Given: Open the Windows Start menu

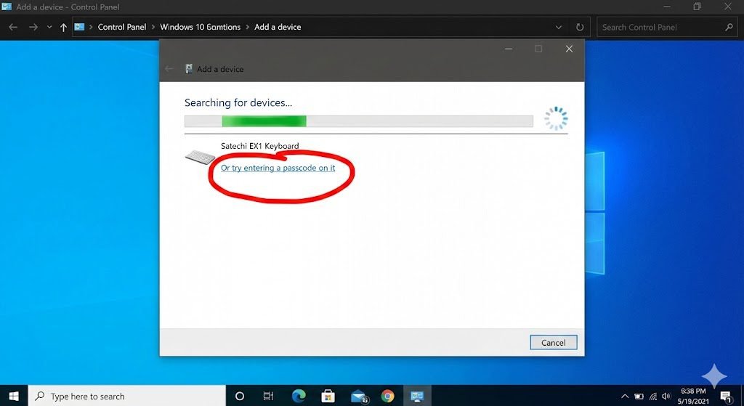Looking at the screenshot, I should point(14,396).
